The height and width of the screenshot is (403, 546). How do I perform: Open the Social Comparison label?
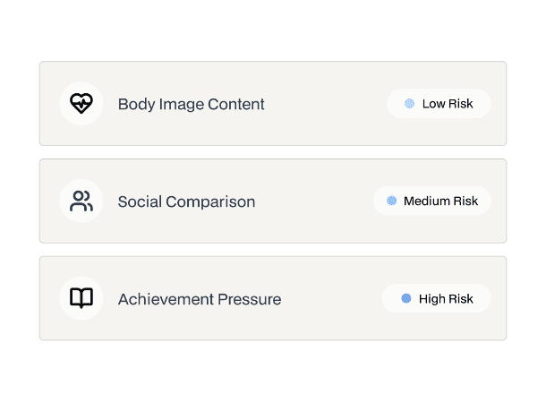coord(187,201)
